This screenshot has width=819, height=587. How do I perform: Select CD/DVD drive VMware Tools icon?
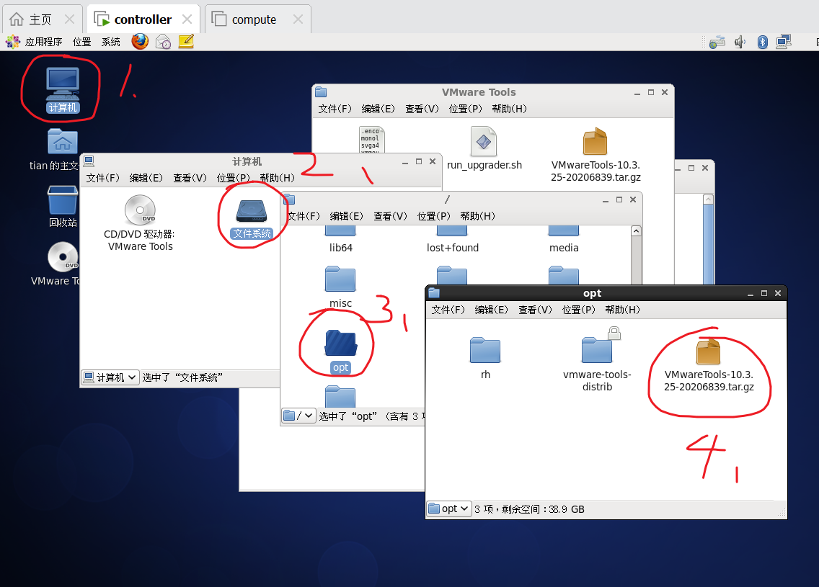pos(139,223)
